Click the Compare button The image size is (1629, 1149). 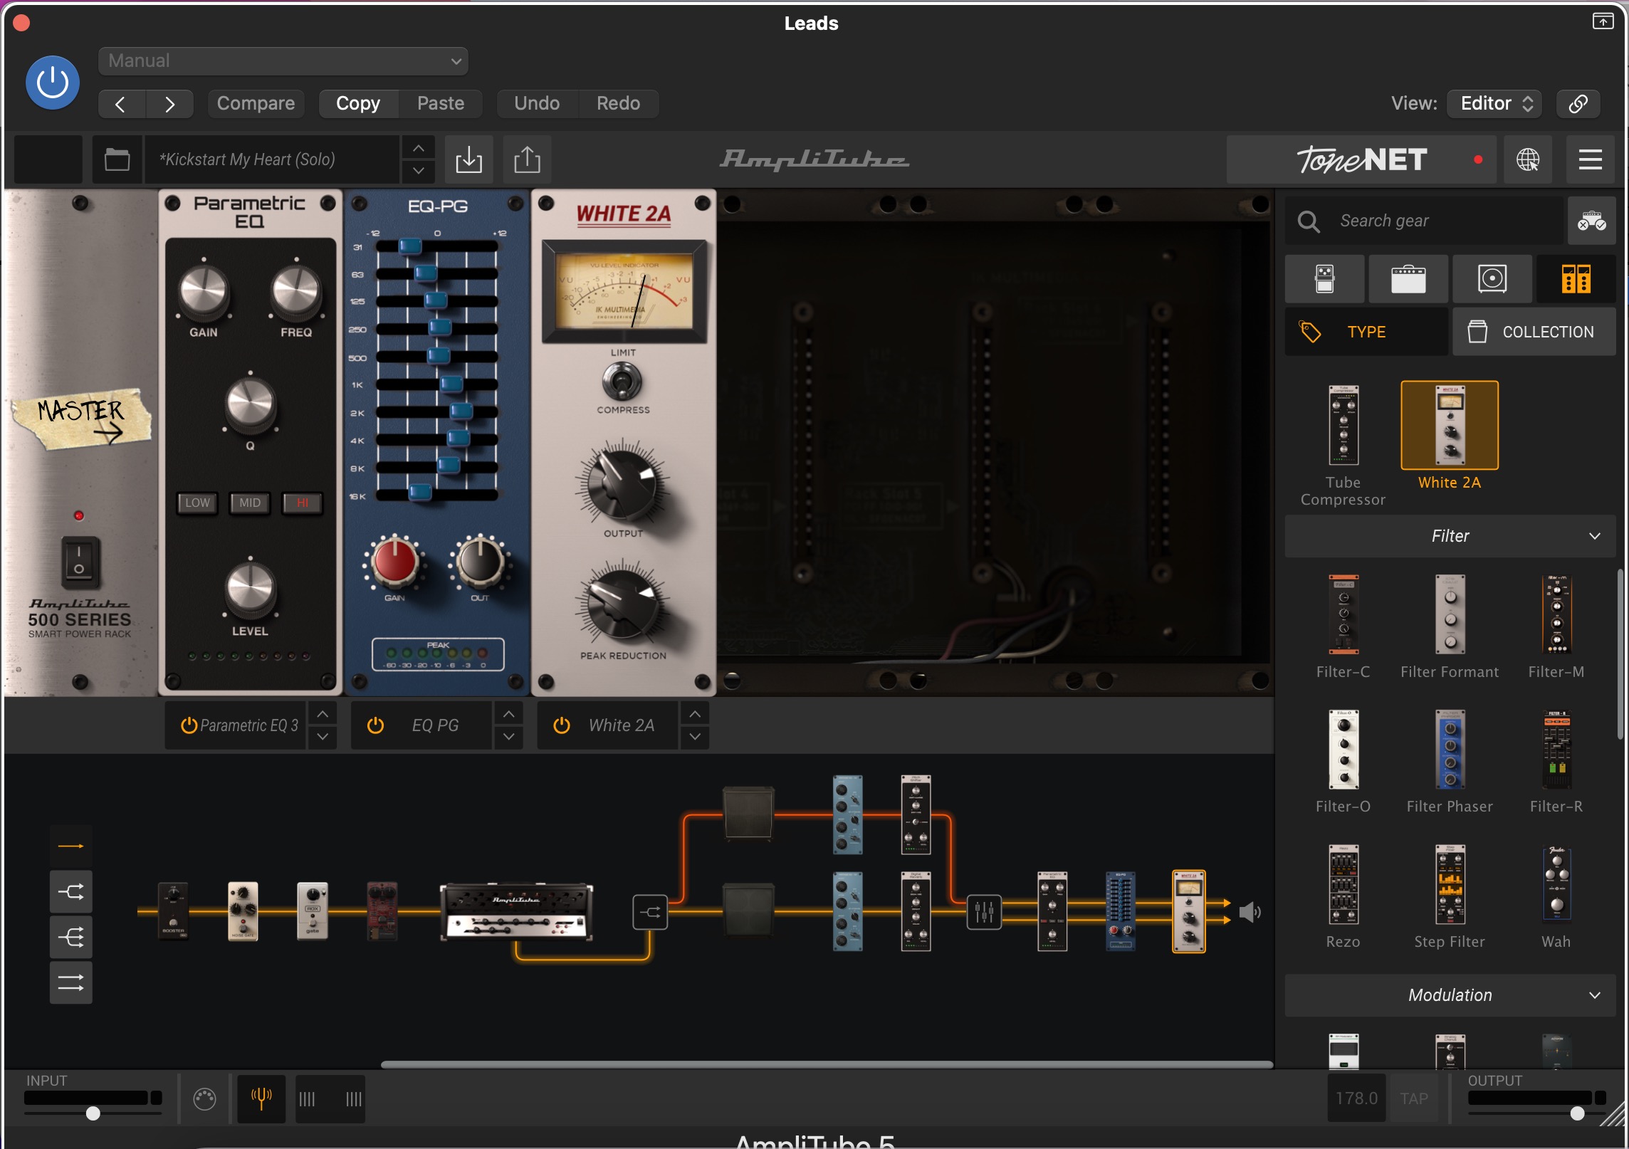(x=256, y=104)
